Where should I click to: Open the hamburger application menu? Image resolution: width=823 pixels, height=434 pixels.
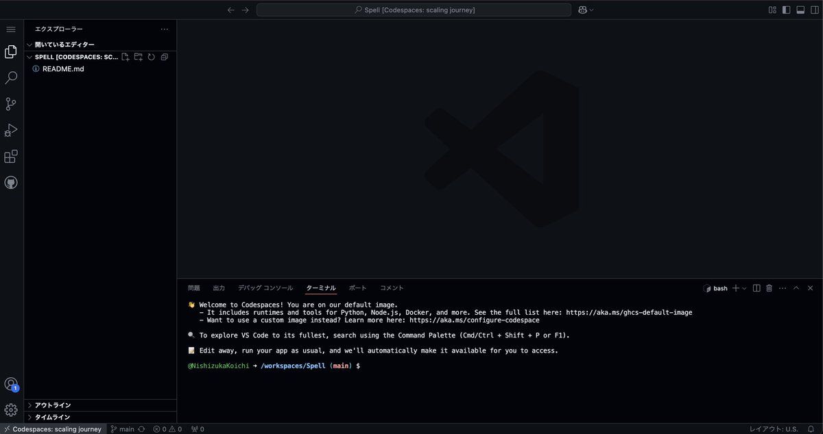[11, 29]
